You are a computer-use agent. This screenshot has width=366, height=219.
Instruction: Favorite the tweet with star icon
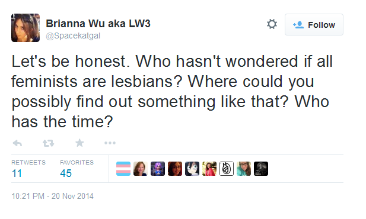click(x=79, y=143)
